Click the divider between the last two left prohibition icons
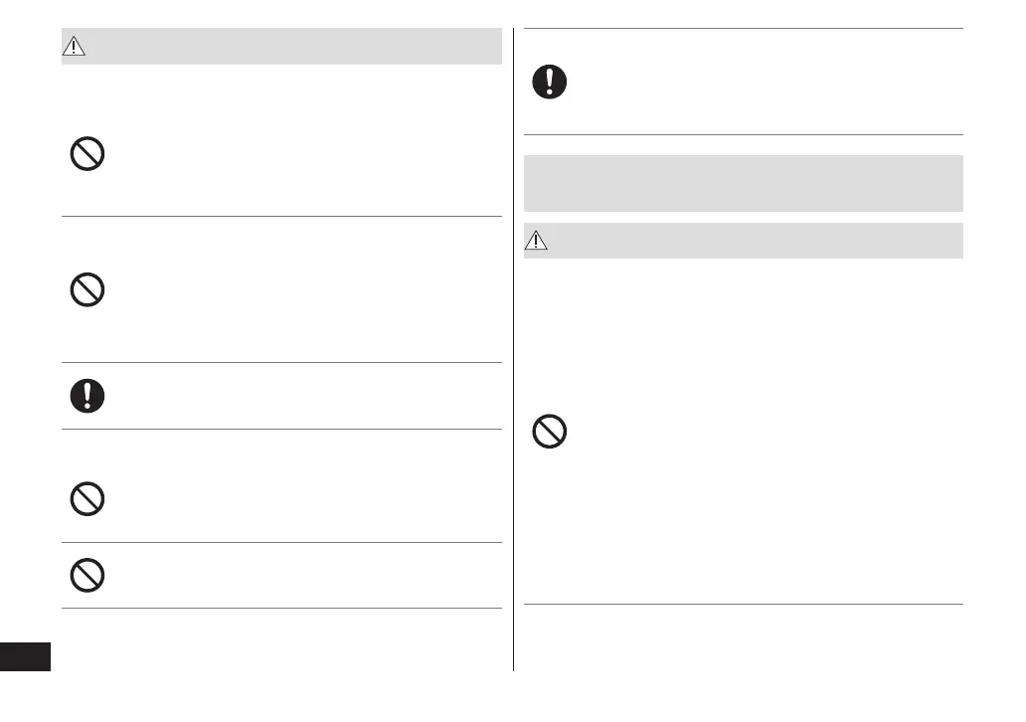1026x722 pixels. click(x=281, y=542)
